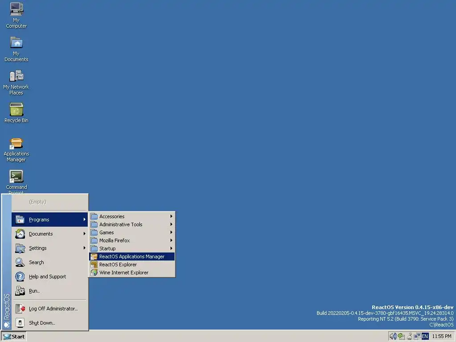Click the 11:55 PM taskbar clock
The width and height of the screenshot is (456, 342).
pyautogui.click(x=441, y=336)
